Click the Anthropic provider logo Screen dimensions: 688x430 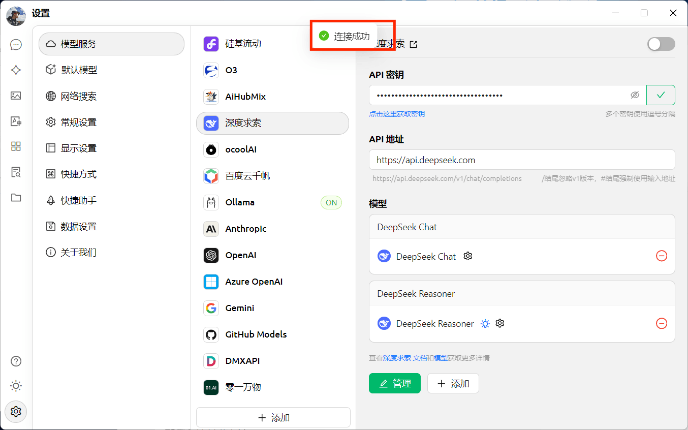pyautogui.click(x=211, y=229)
